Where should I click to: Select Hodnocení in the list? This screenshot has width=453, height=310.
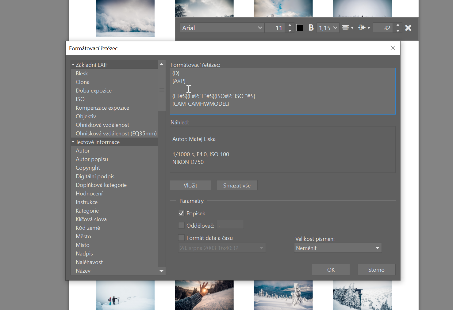(x=114, y=194)
